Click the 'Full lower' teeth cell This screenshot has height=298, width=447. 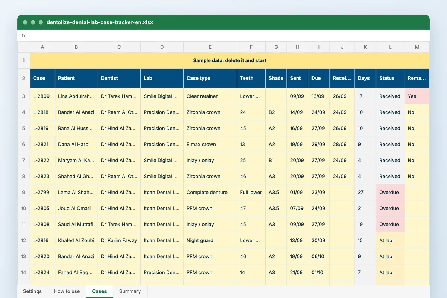251,192
